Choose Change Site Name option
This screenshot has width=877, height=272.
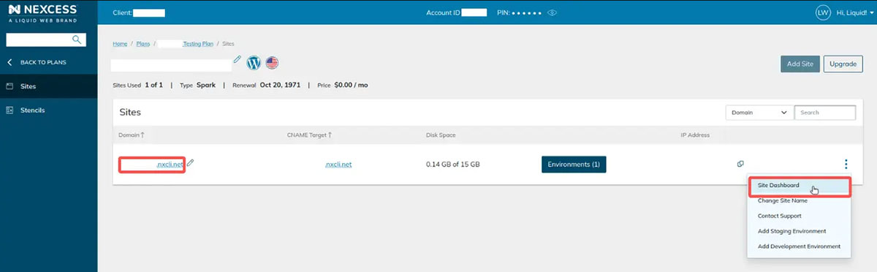pos(783,200)
